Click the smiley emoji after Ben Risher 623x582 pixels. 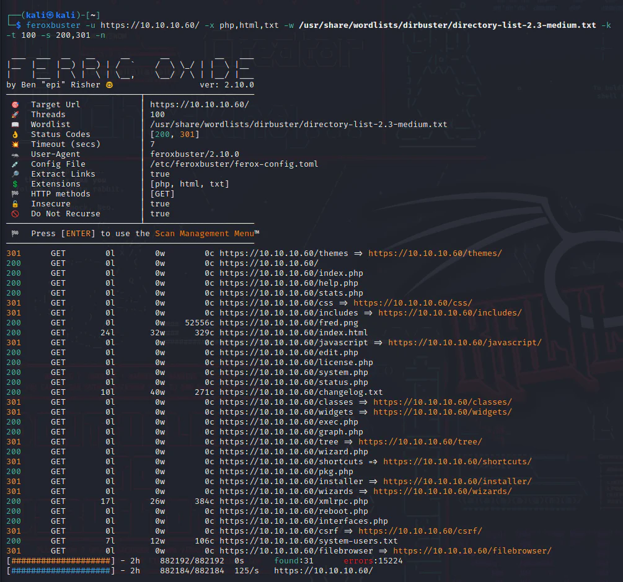[109, 85]
